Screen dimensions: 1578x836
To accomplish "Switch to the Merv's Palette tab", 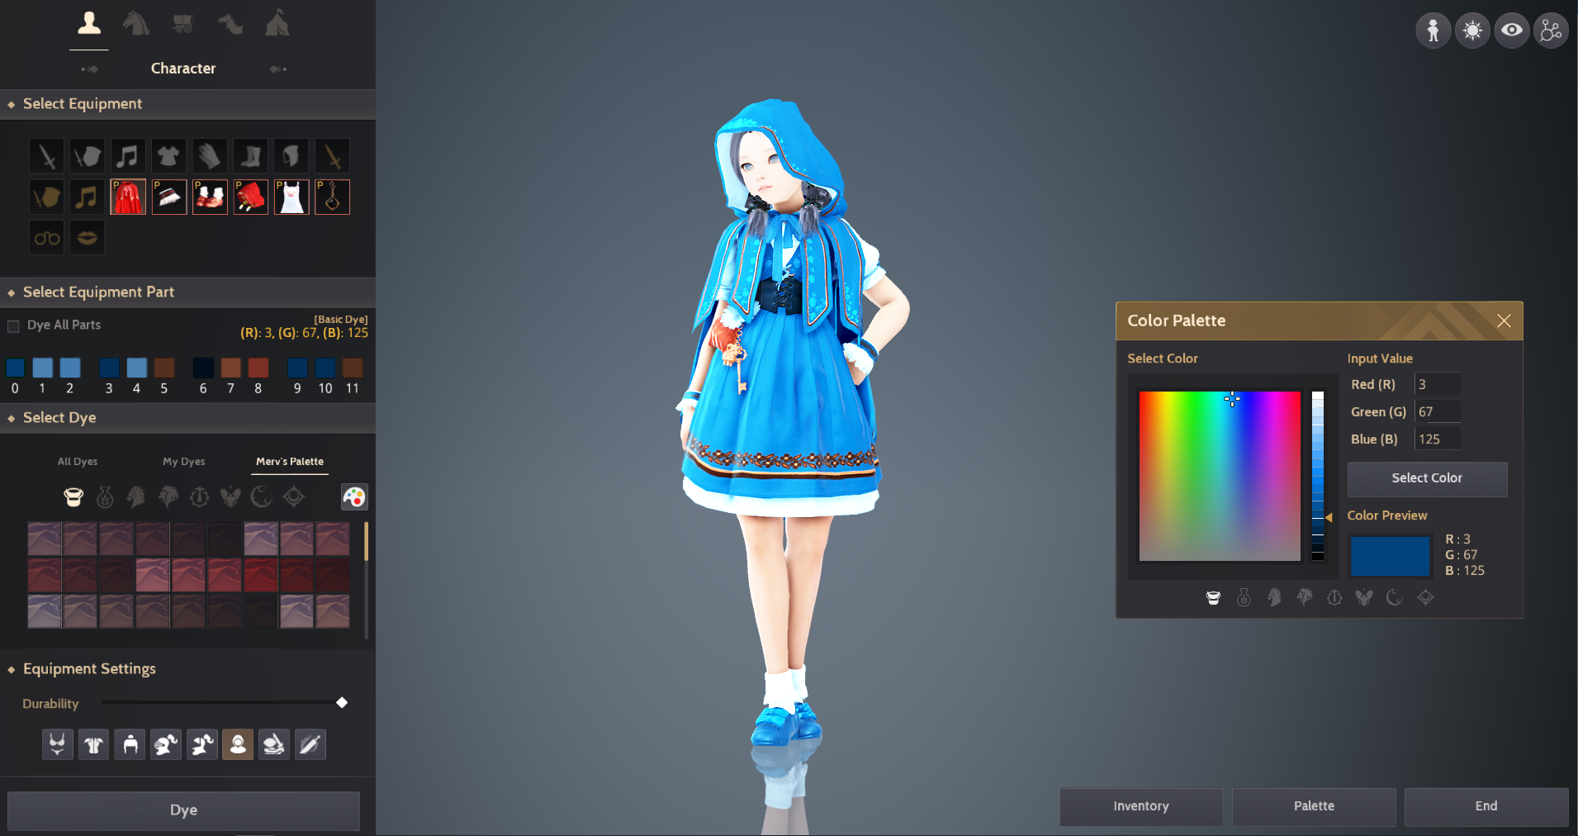I will coord(290,461).
